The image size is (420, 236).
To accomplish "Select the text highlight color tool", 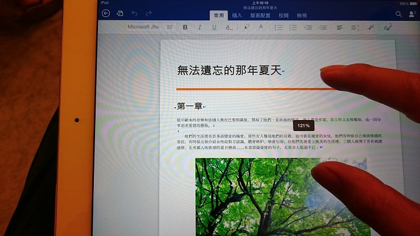I will tap(246, 27).
